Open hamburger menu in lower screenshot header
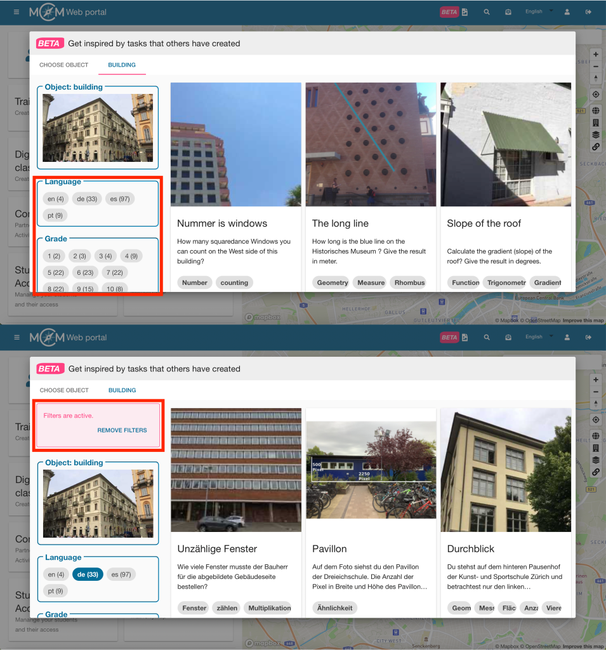 [17, 338]
